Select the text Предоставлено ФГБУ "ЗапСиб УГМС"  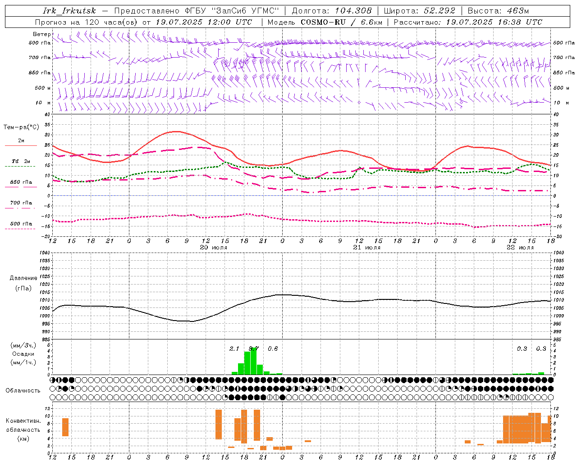tap(197, 11)
